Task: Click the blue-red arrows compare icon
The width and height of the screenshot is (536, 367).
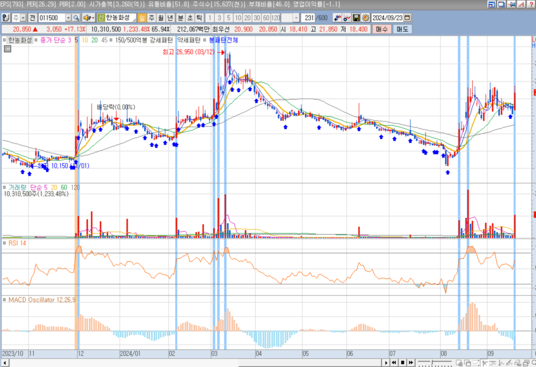Action: point(337,18)
